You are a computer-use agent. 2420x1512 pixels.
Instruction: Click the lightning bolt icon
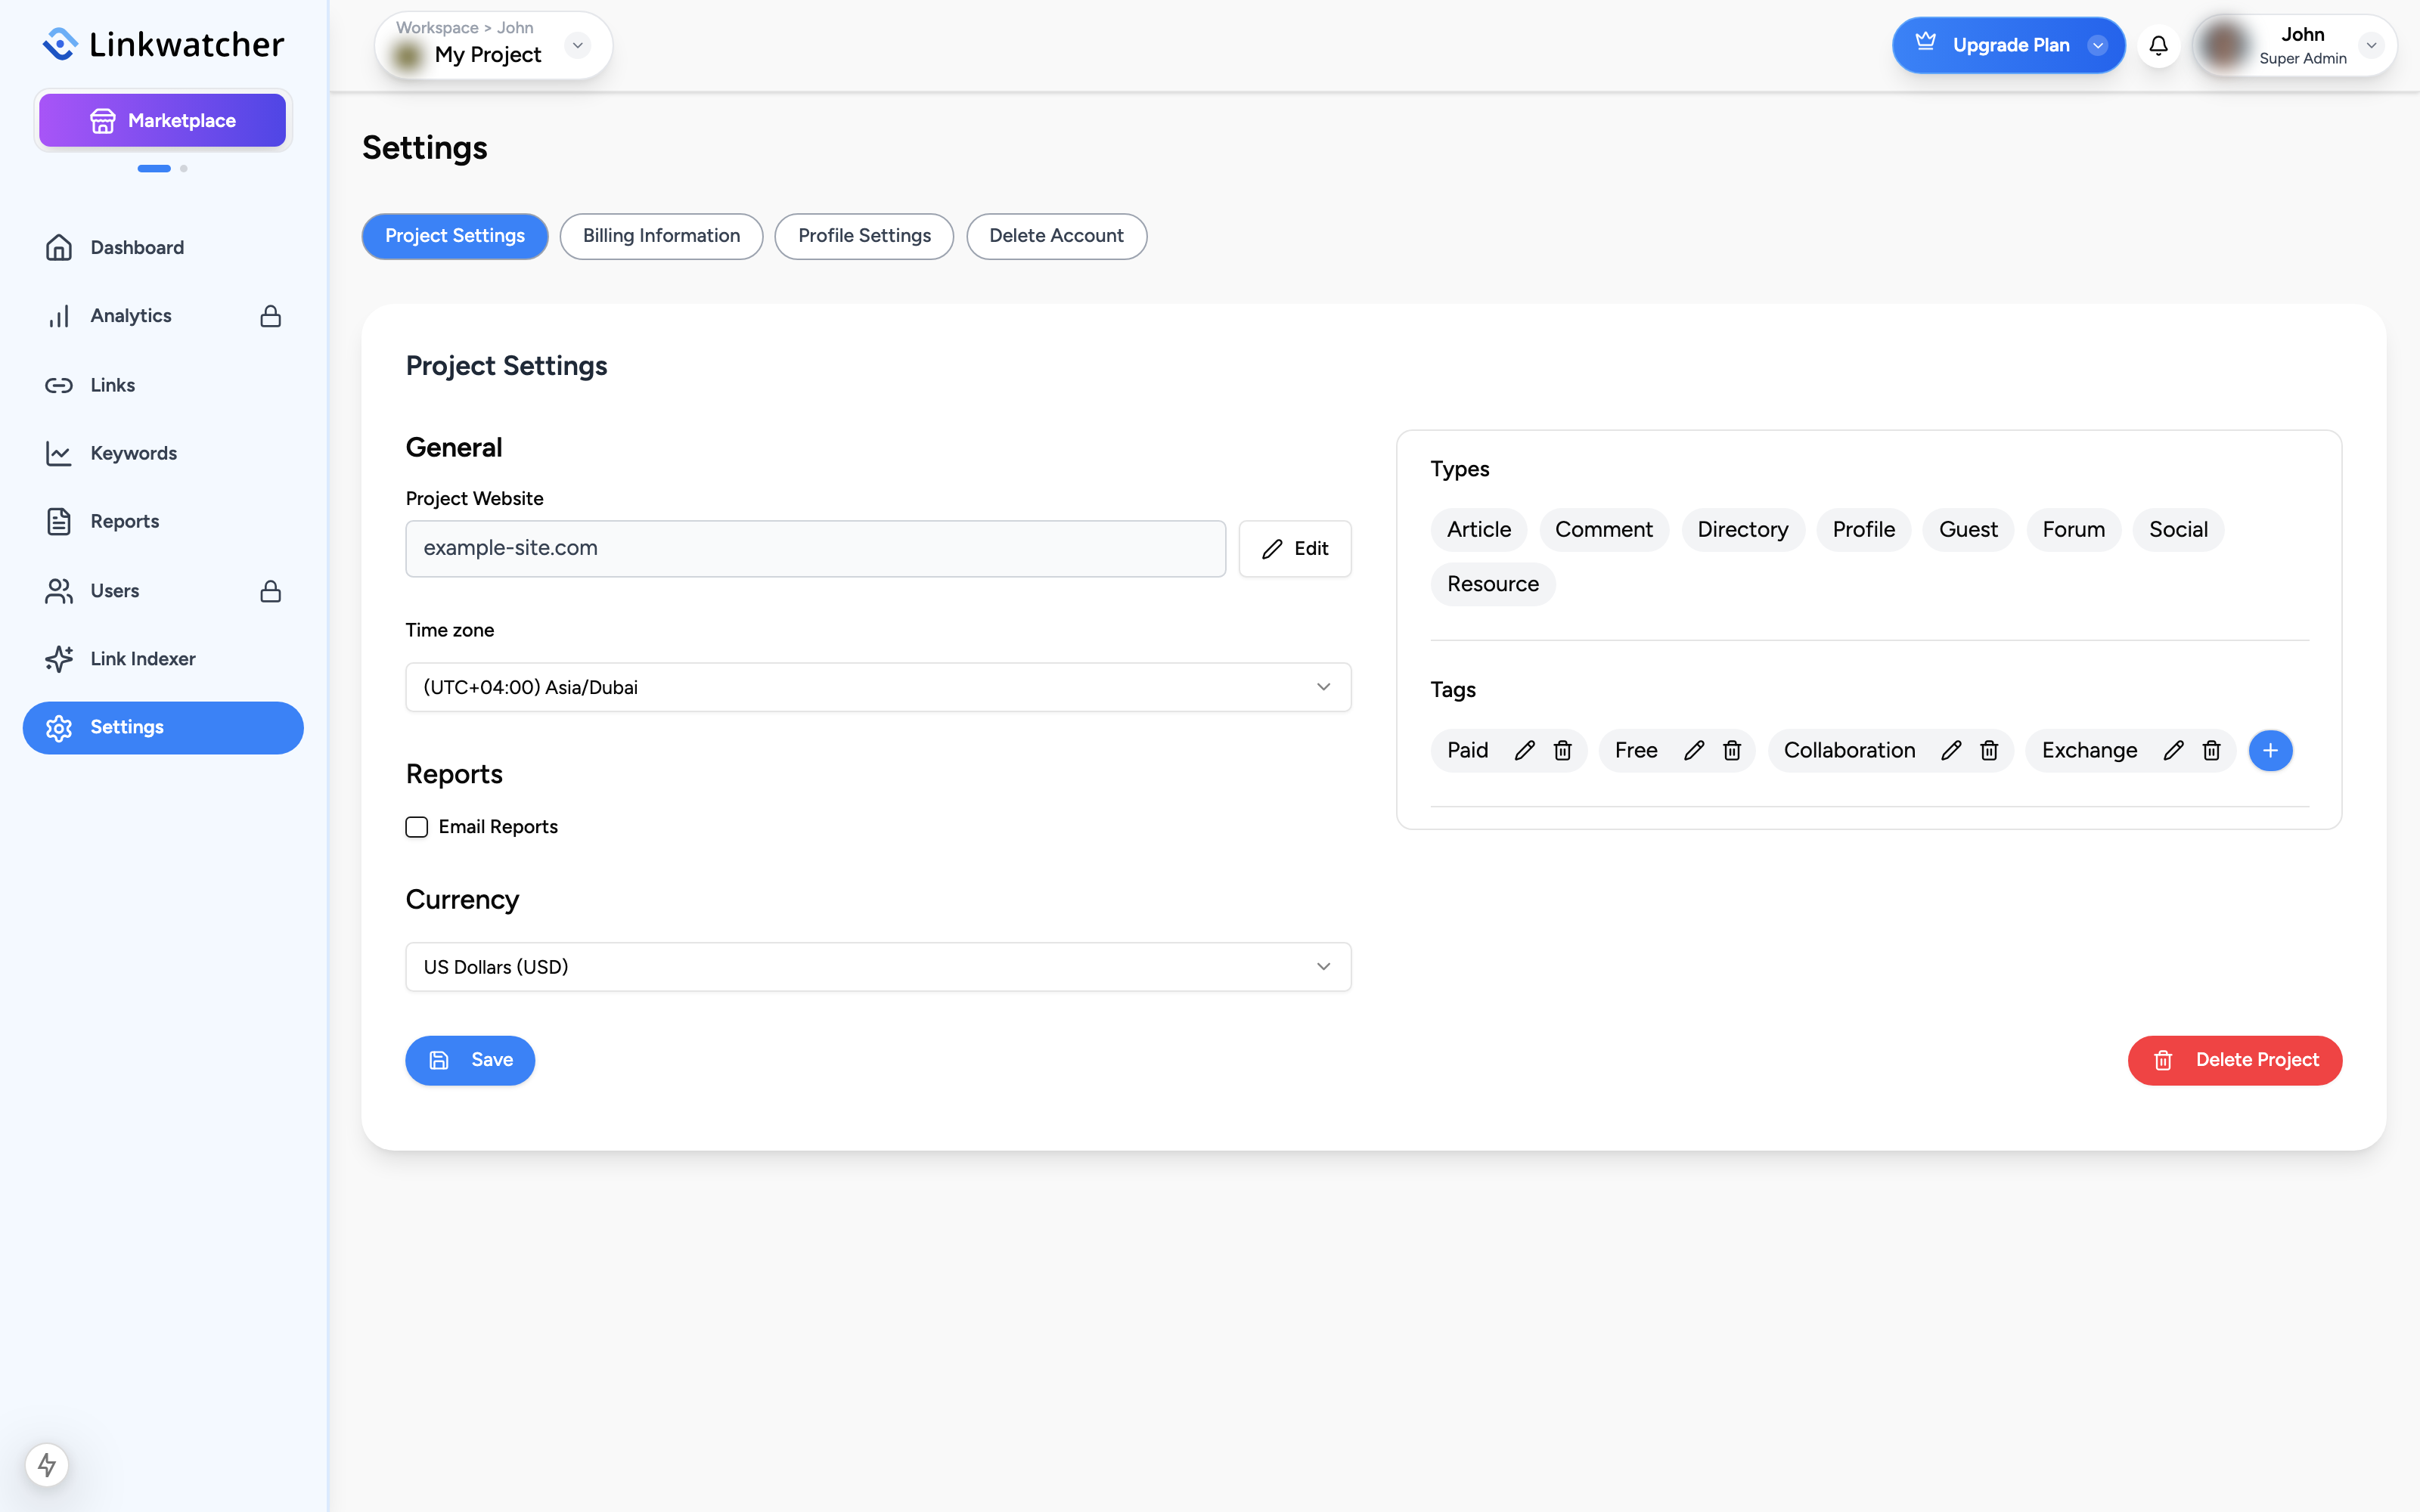pyautogui.click(x=47, y=1465)
